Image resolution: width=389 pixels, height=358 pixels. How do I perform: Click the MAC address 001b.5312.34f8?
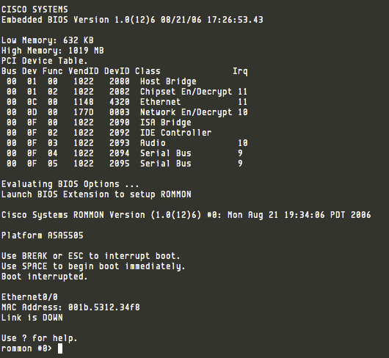click(104, 307)
